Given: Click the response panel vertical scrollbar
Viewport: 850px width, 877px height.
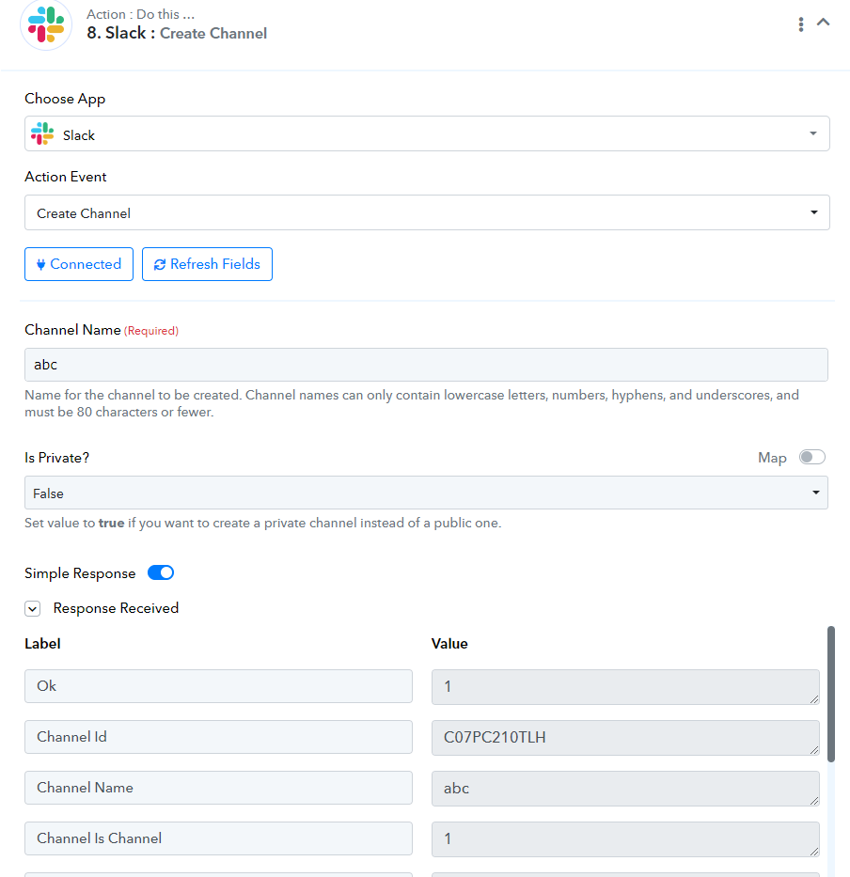Looking at the screenshot, I should (831, 694).
